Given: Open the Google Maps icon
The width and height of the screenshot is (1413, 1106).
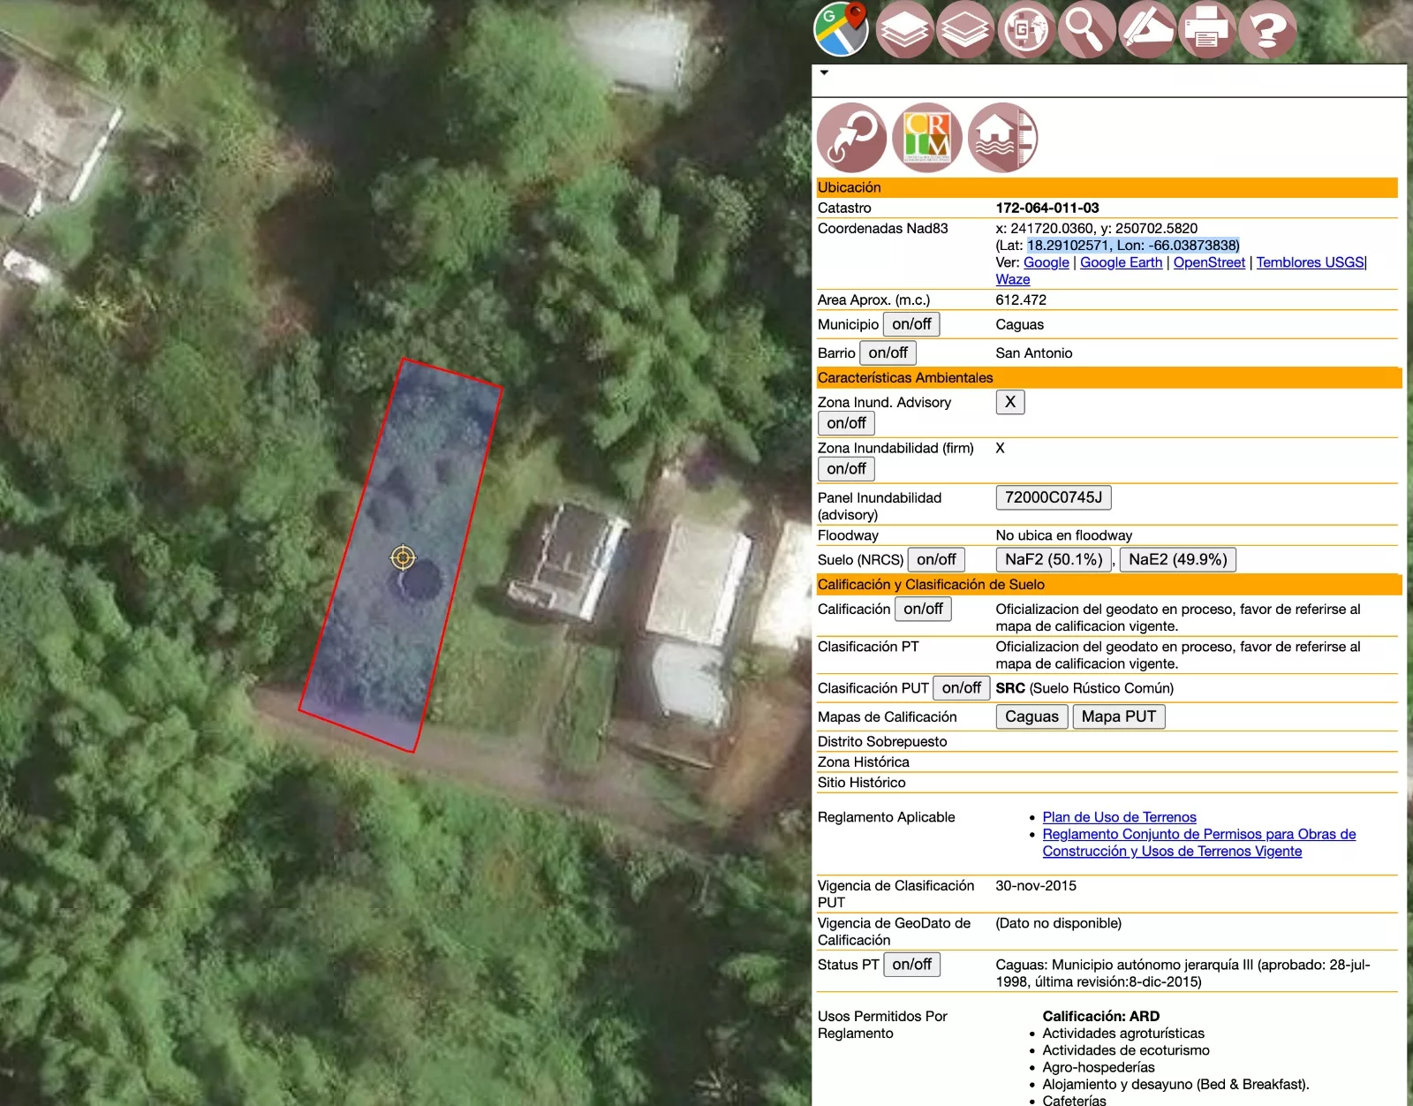Looking at the screenshot, I should (x=842, y=29).
